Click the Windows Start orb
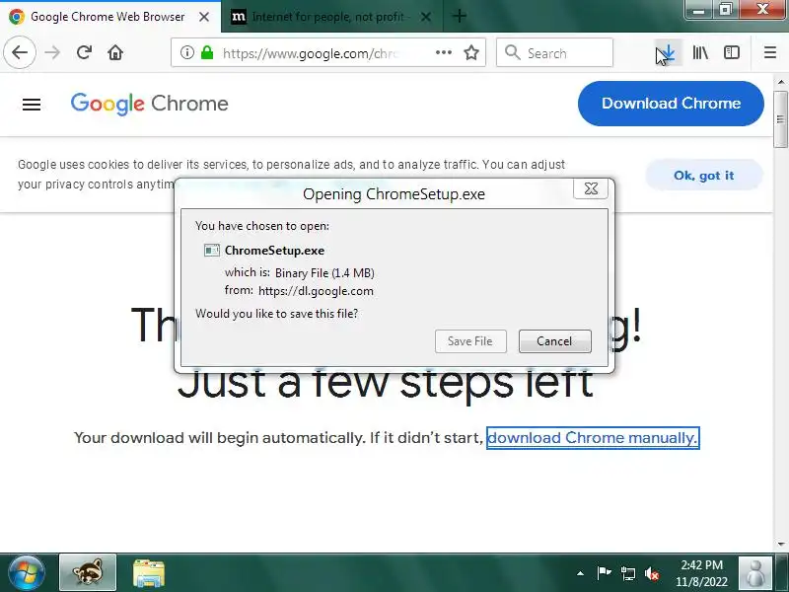Screen dimensions: 789x592 [x=27, y=573]
